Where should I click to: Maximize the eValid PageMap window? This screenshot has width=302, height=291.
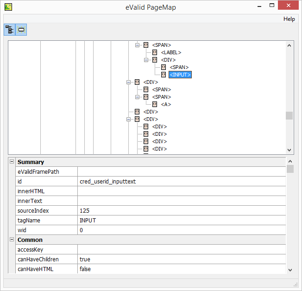click(x=272, y=6)
